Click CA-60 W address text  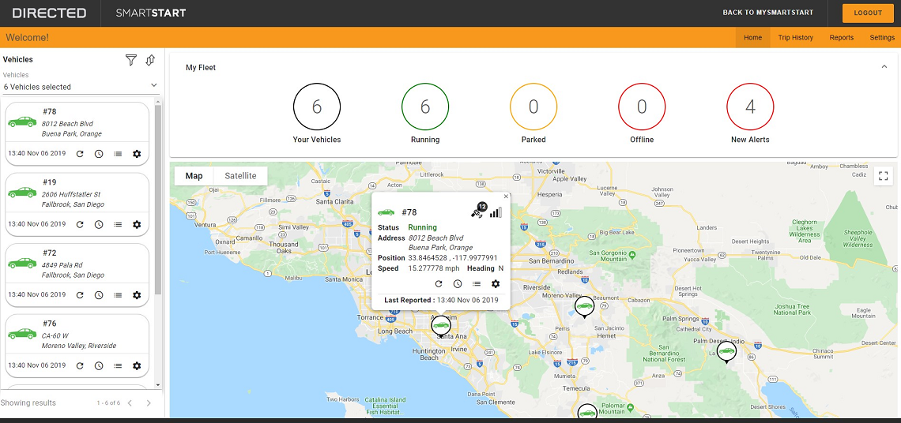[55, 335]
